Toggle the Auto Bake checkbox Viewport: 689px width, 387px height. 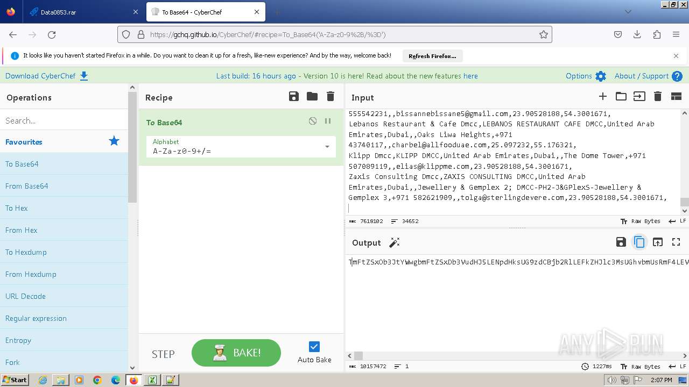pyautogui.click(x=314, y=347)
